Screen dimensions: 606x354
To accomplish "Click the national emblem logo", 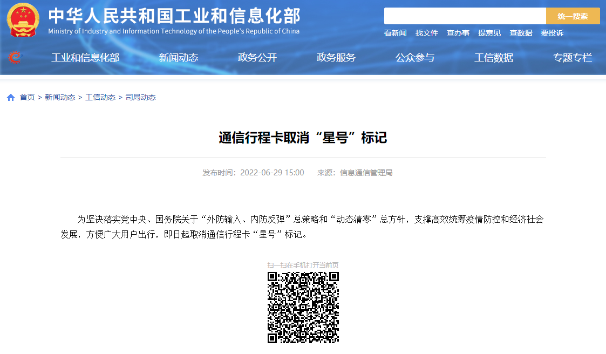I will click(23, 20).
